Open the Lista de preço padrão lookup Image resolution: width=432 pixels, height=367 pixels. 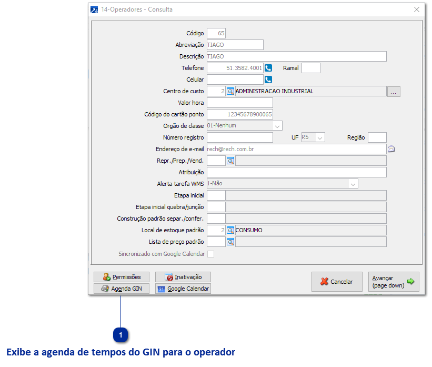230,242
